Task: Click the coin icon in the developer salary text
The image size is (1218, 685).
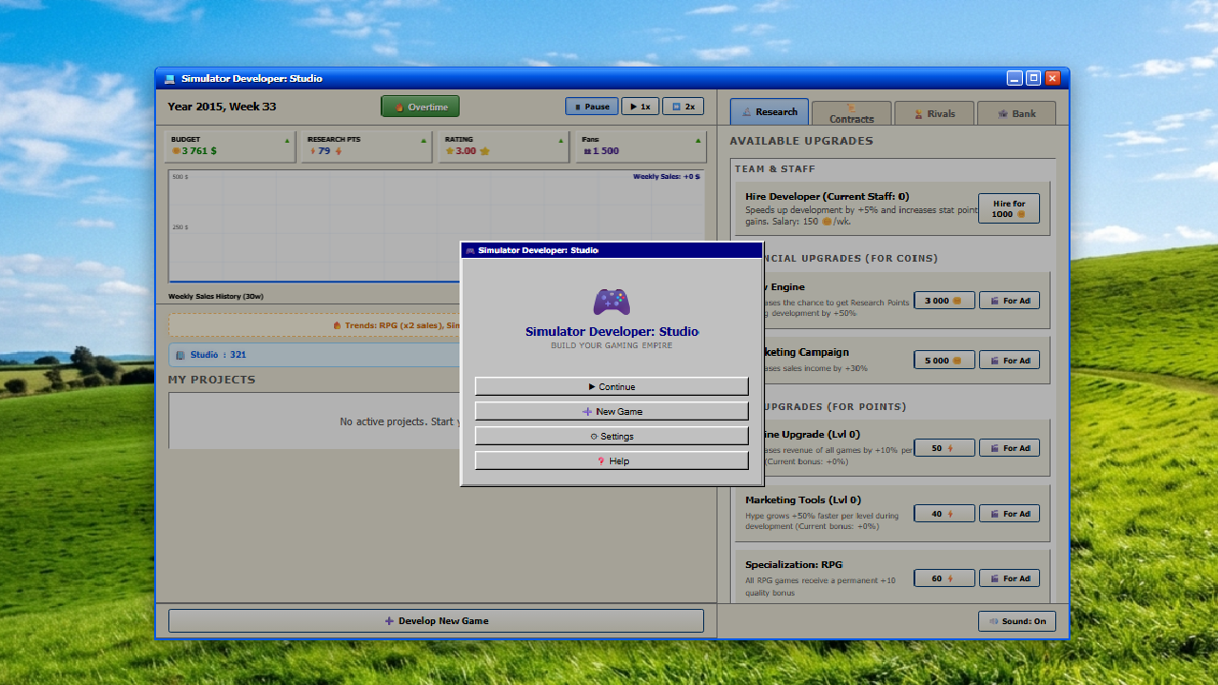Action: pos(827,222)
